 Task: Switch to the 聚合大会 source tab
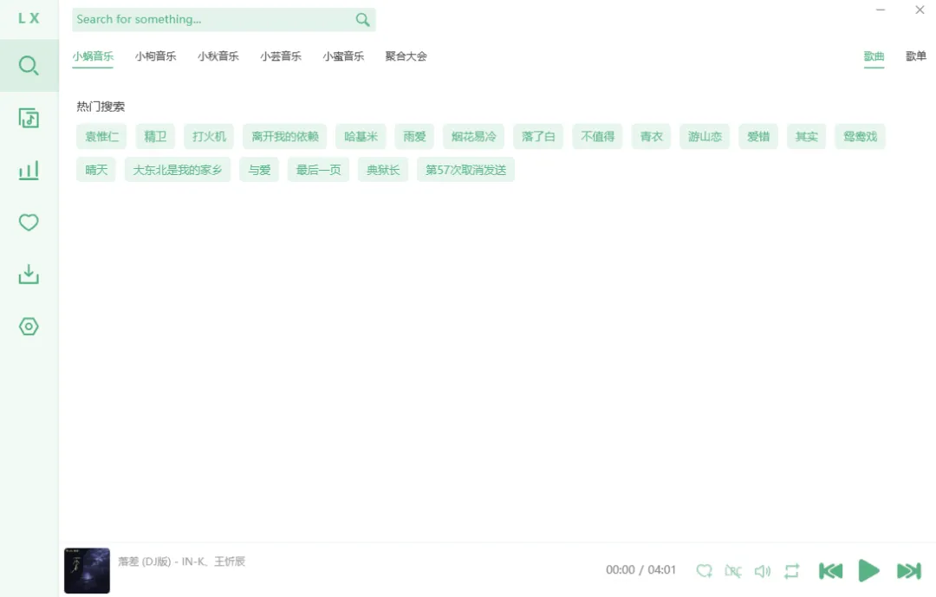tap(406, 56)
